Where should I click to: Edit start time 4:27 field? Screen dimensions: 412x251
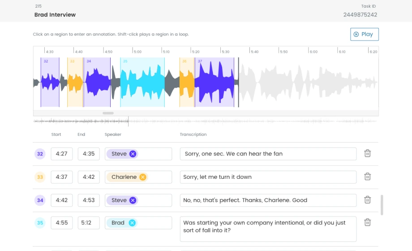(61, 154)
